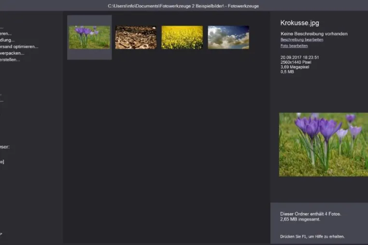This screenshot has width=368, height=245.
Task: Click the file name 'Krokusse.jpg'
Action: coord(300,23)
